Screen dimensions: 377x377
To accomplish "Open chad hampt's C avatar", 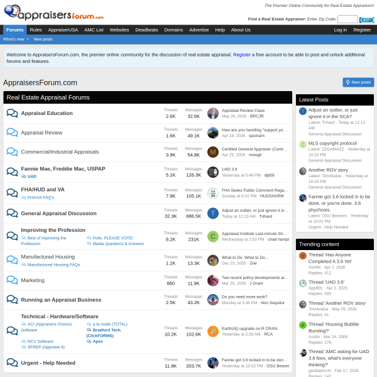I will pyautogui.click(x=213, y=236).
